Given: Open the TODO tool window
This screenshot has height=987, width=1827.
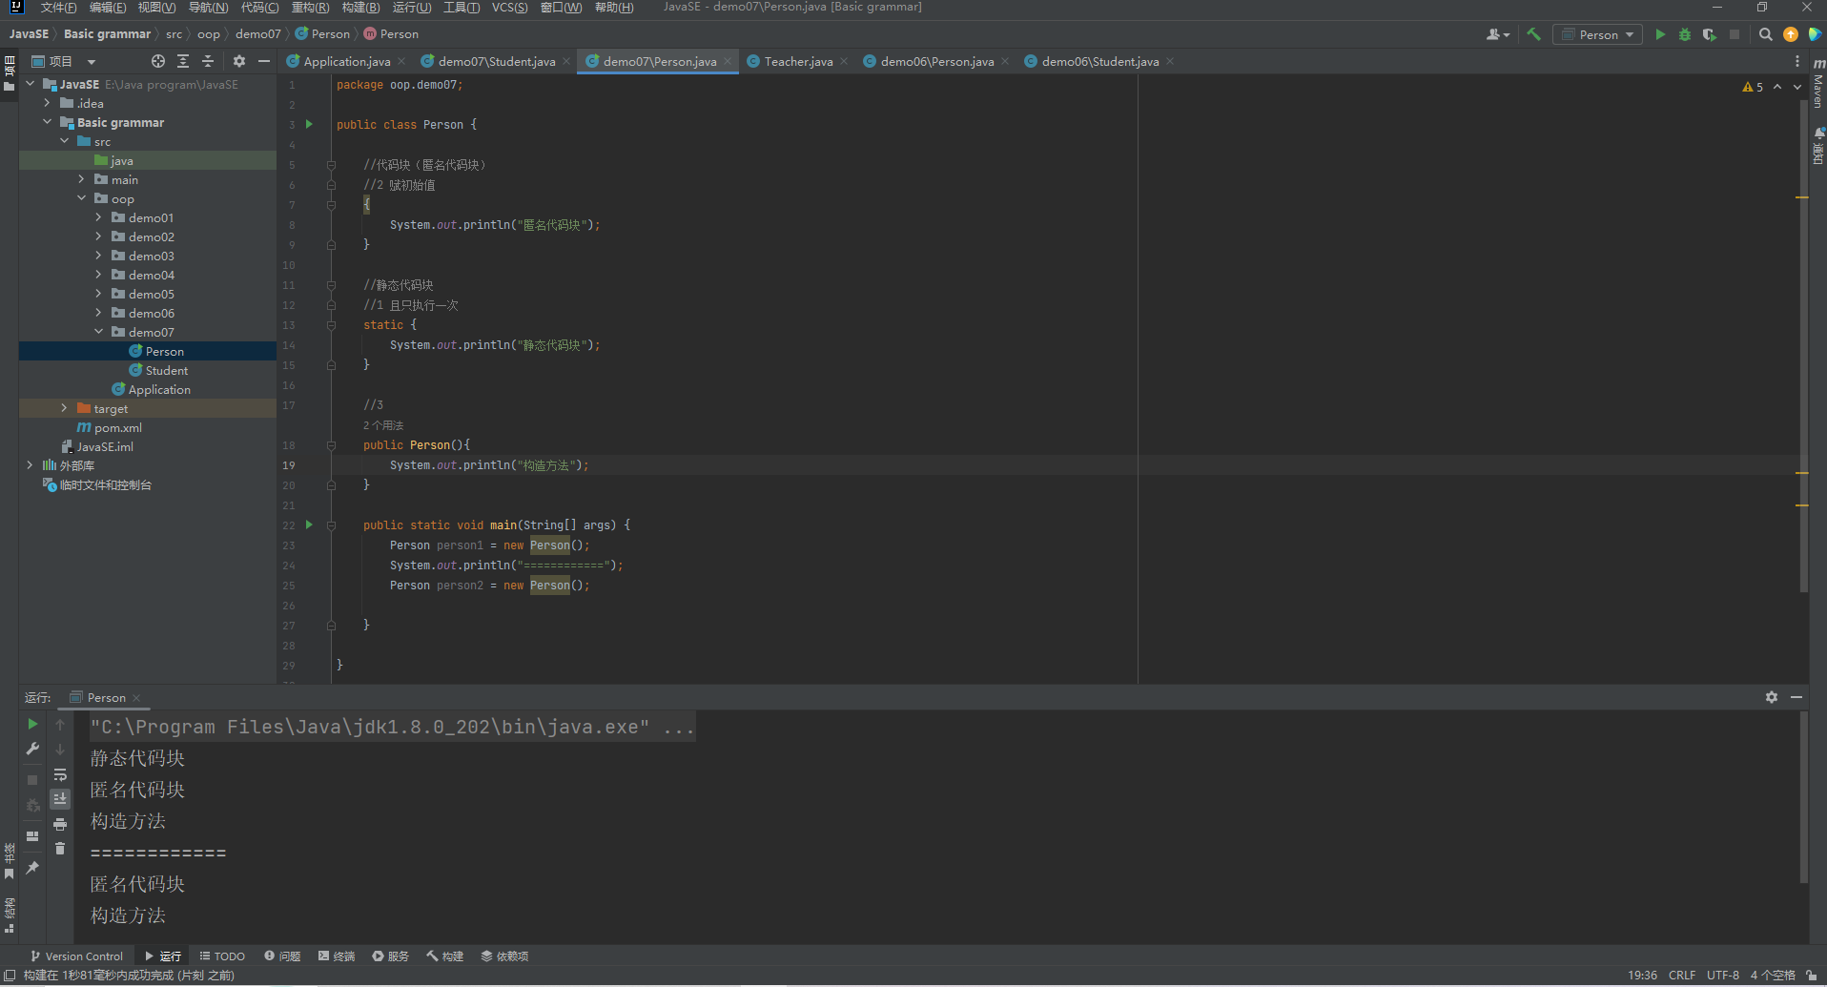Looking at the screenshot, I should [x=222, y=956].
